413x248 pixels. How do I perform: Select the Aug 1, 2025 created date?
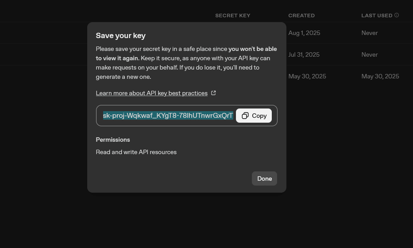pos(304,33)
